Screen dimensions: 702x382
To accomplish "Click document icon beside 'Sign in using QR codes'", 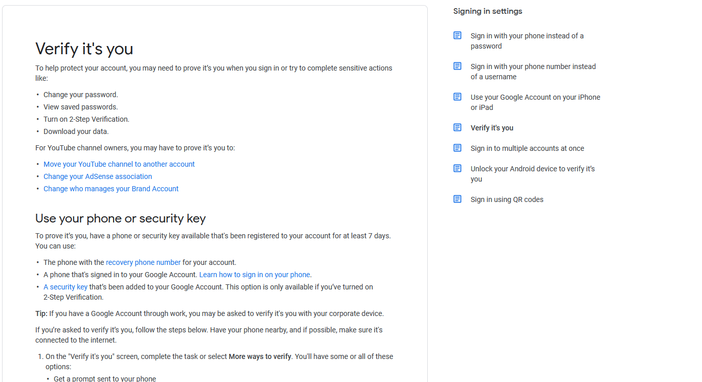I will pos(457,199).
